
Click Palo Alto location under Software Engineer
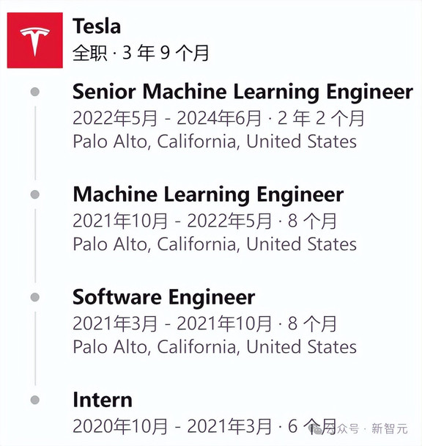pos(215,347)
